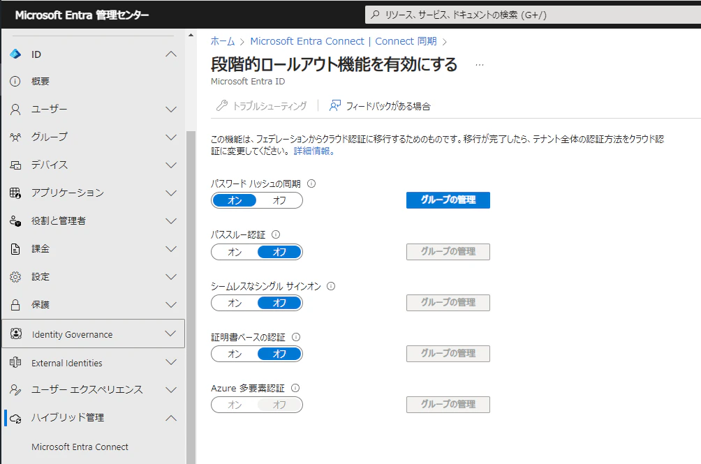Click グループの管理 for 証明書ベースの認証

coord(448,353)
